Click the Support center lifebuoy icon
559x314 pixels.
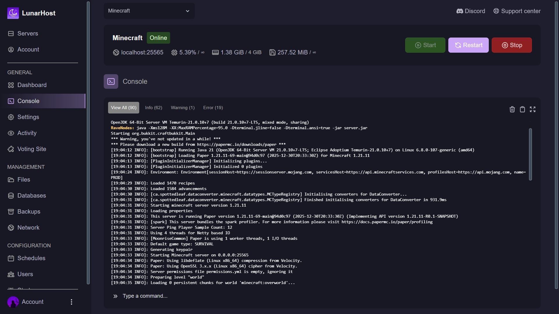(x=496, y=11)
